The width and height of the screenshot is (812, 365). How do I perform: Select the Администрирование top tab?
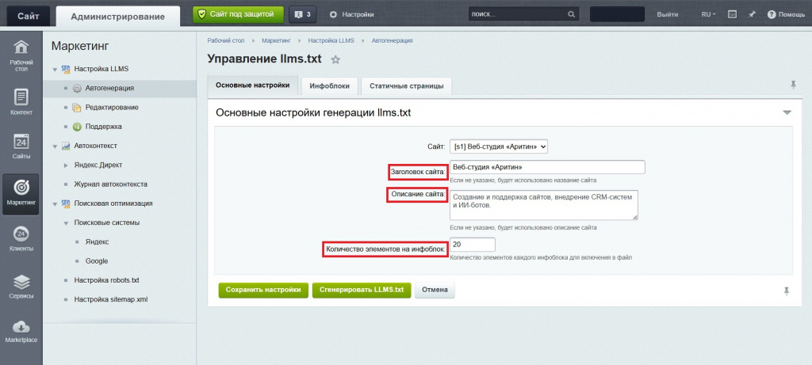pos(117,16)
